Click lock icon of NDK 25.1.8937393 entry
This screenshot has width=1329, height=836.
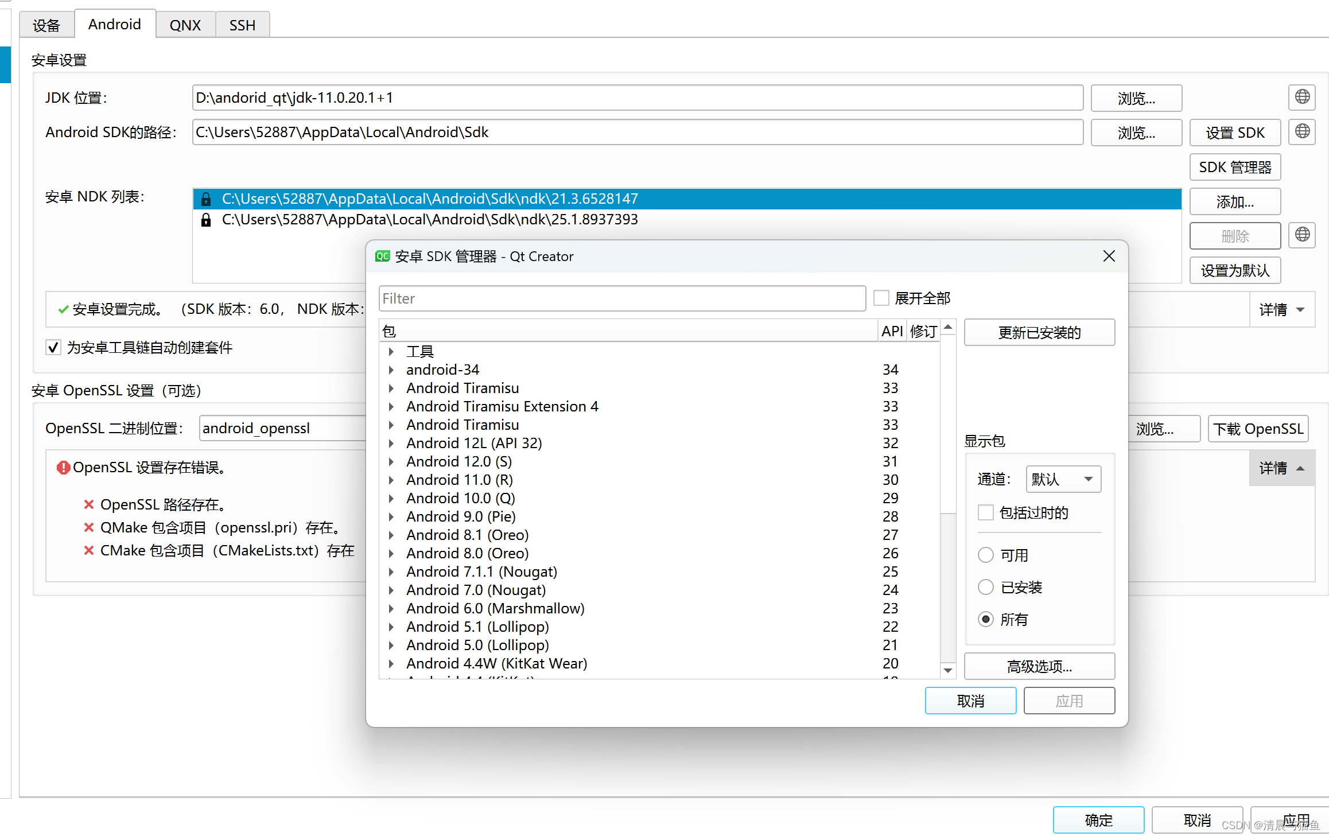(x=206, y=220)
